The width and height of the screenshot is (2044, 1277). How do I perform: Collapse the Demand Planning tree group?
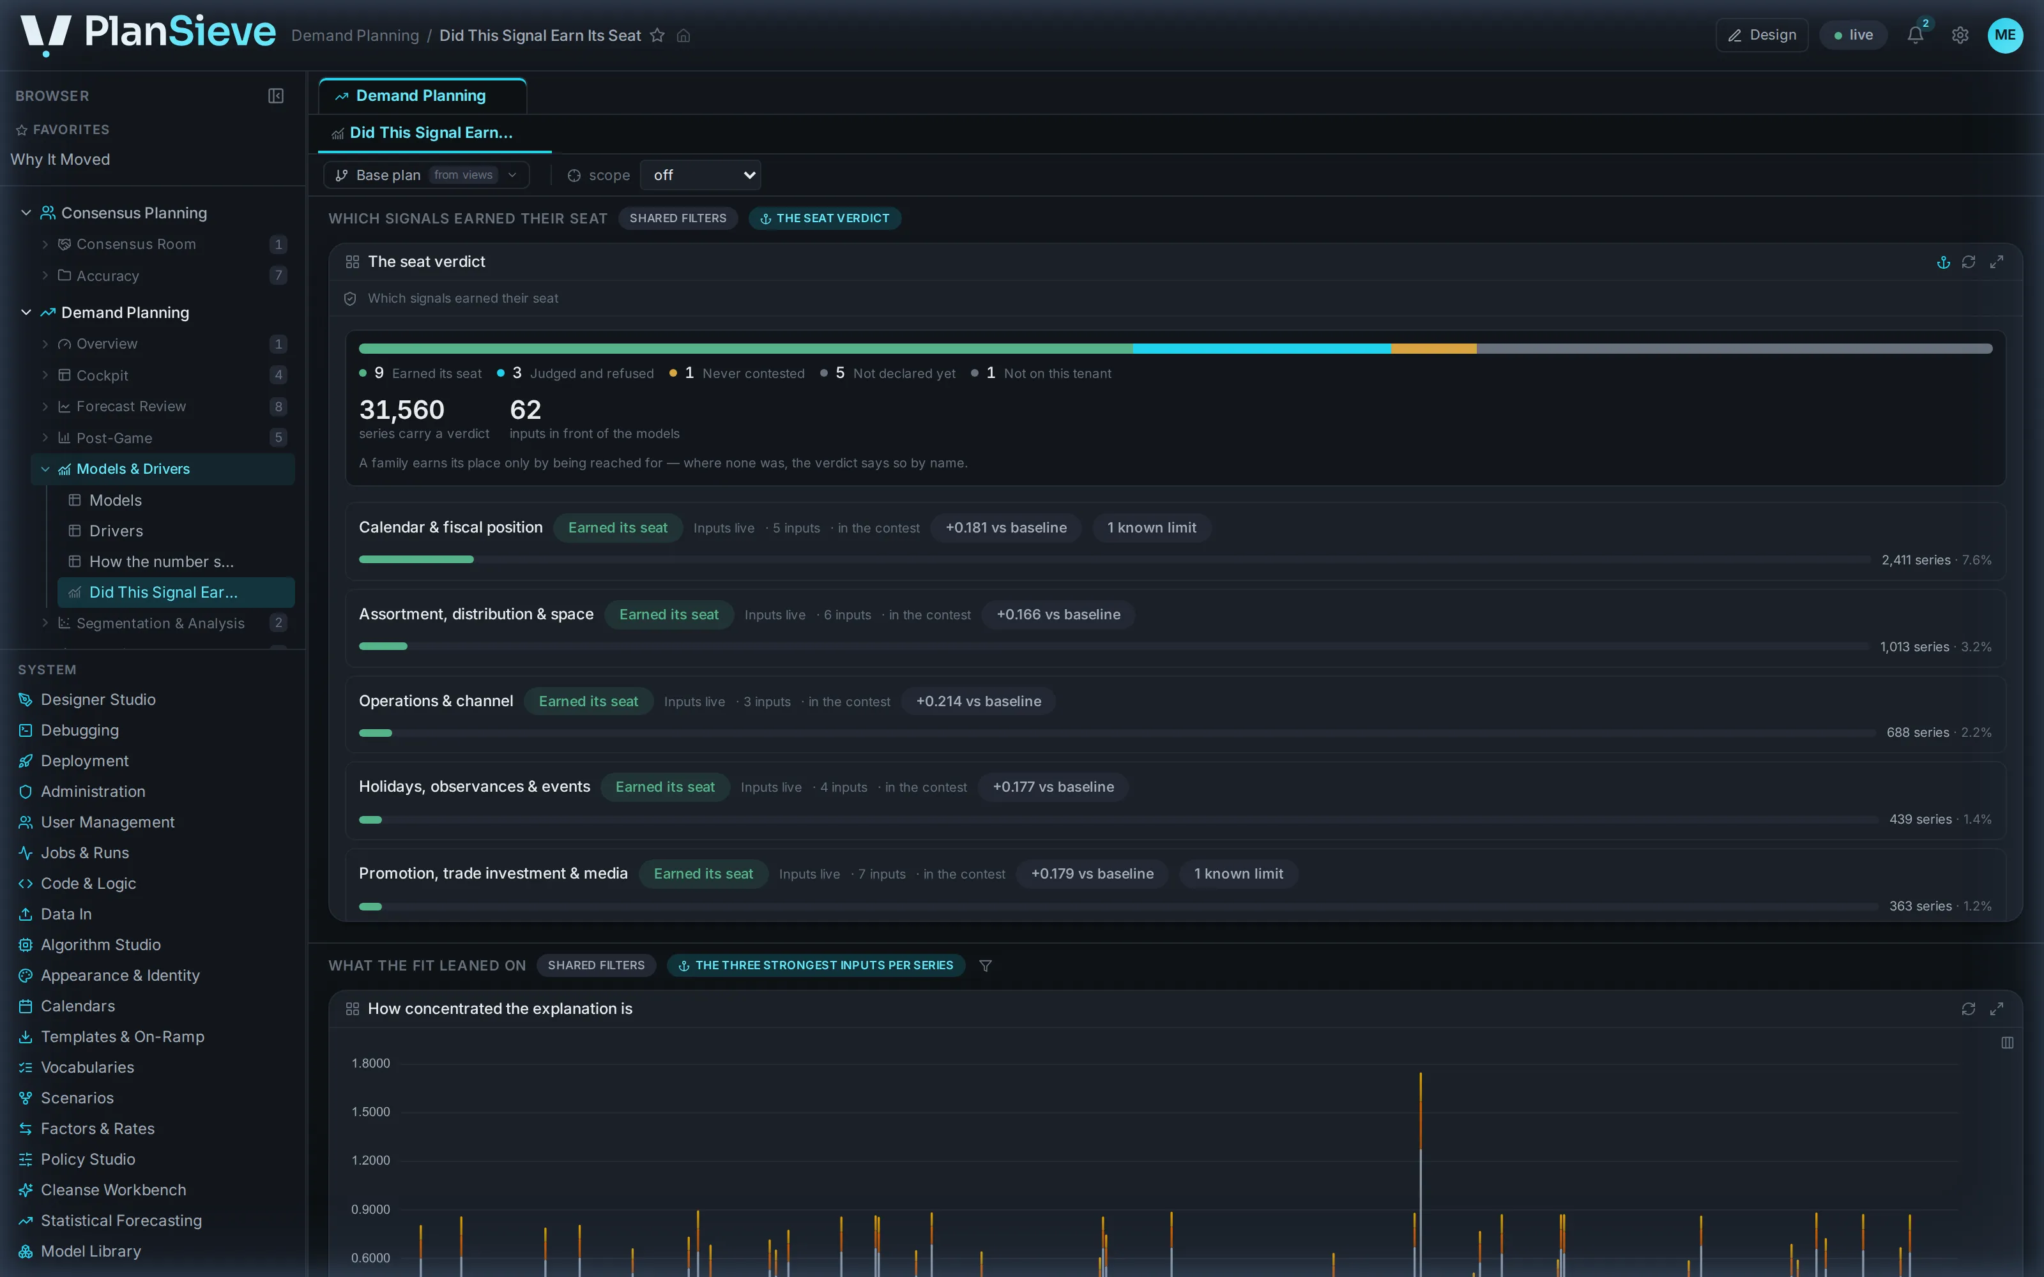26,312
